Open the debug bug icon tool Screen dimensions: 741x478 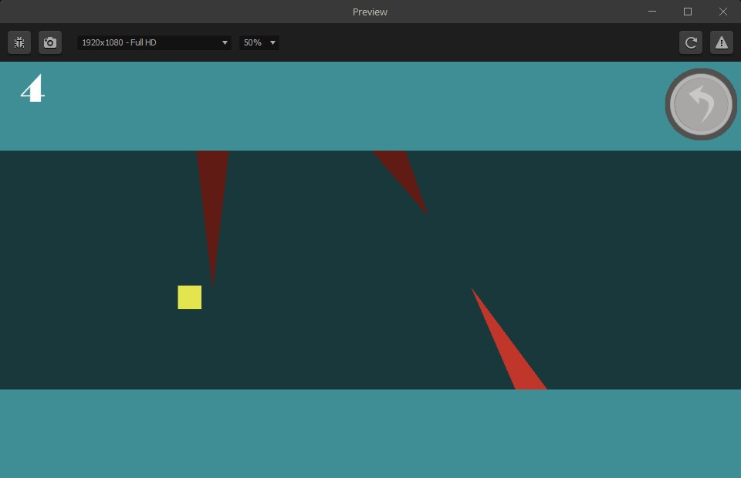point(19,42)
